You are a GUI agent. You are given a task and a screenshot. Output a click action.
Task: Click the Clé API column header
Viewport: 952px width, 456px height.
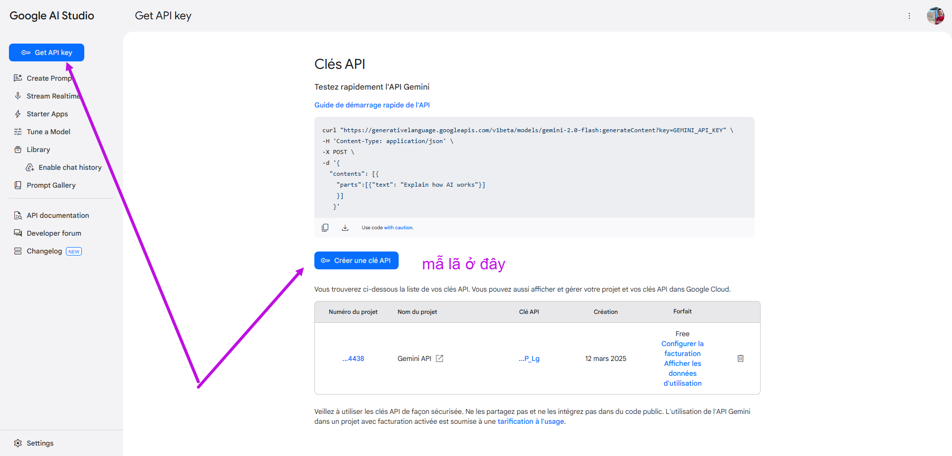pyautogui.click(x=529, y=312)
